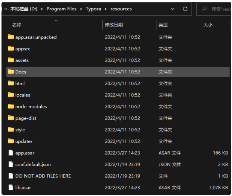This screenshot has height=196, width=232.
Task: Click the appsrc folder icon
Action: coord(11,48)
